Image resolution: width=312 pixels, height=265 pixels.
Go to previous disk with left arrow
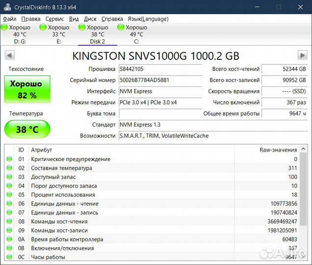(9, 55)
